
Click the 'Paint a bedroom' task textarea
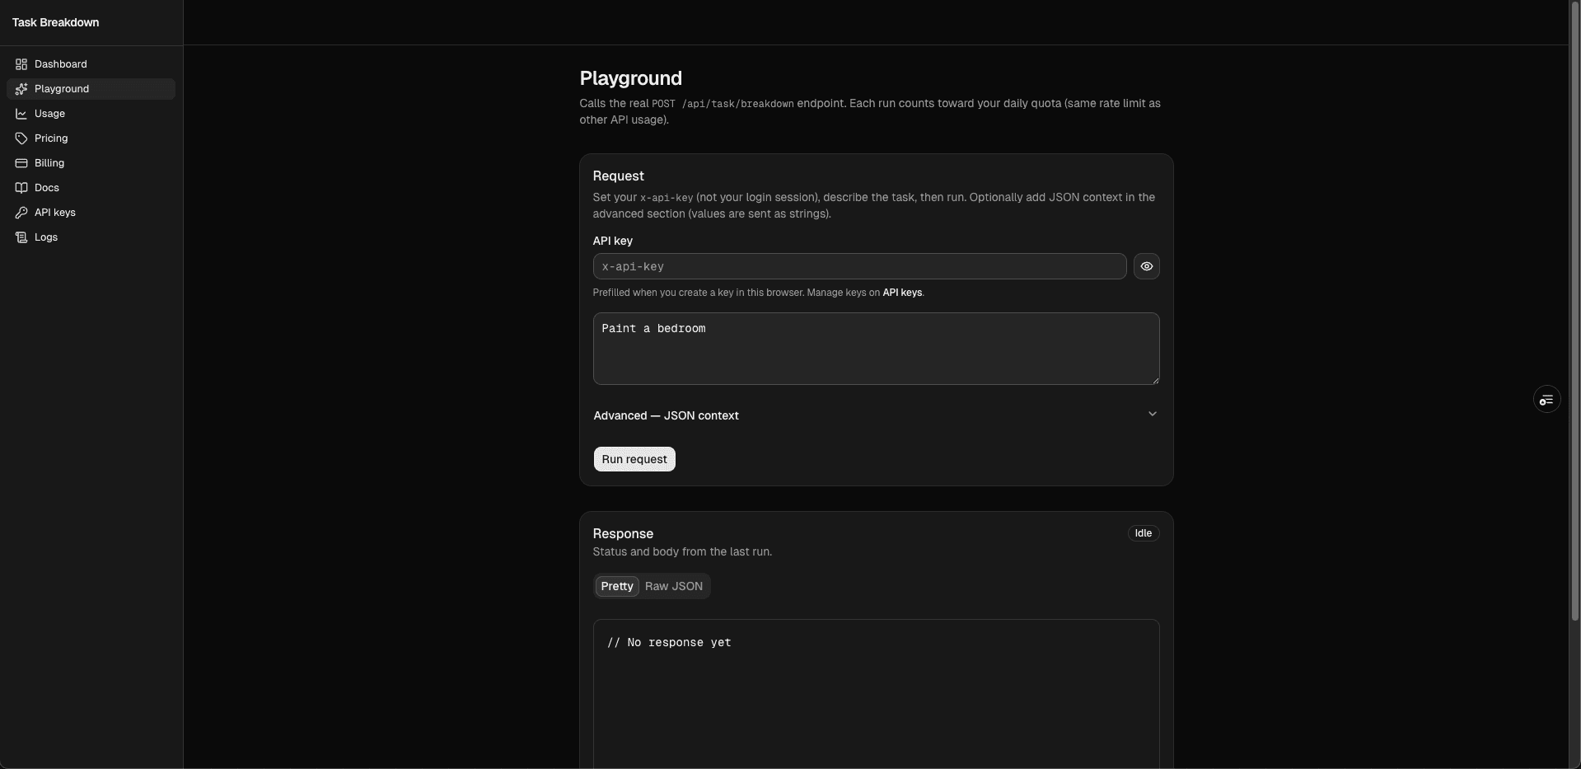click(x=876, y=349)
